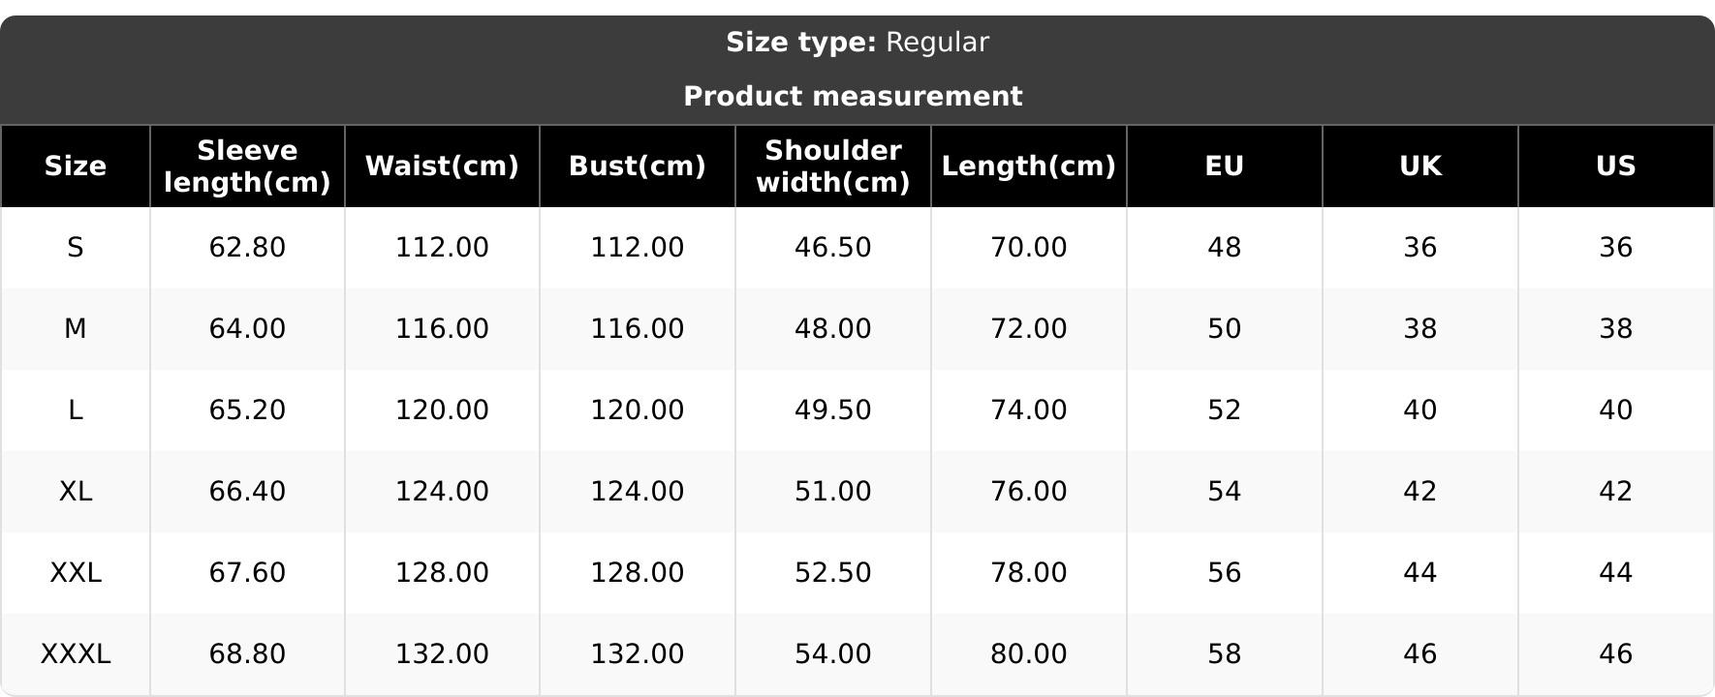The image size is (1715, 697).
Task: Select shoulder width value 49.50
Action: point(832,409)
